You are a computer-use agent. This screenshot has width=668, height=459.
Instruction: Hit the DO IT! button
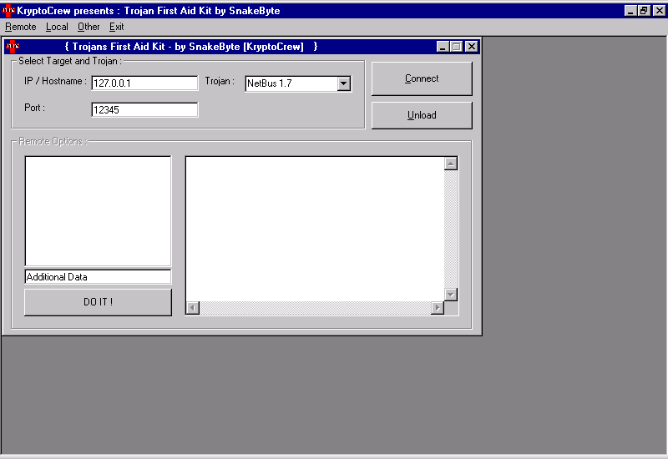point(98,302)
